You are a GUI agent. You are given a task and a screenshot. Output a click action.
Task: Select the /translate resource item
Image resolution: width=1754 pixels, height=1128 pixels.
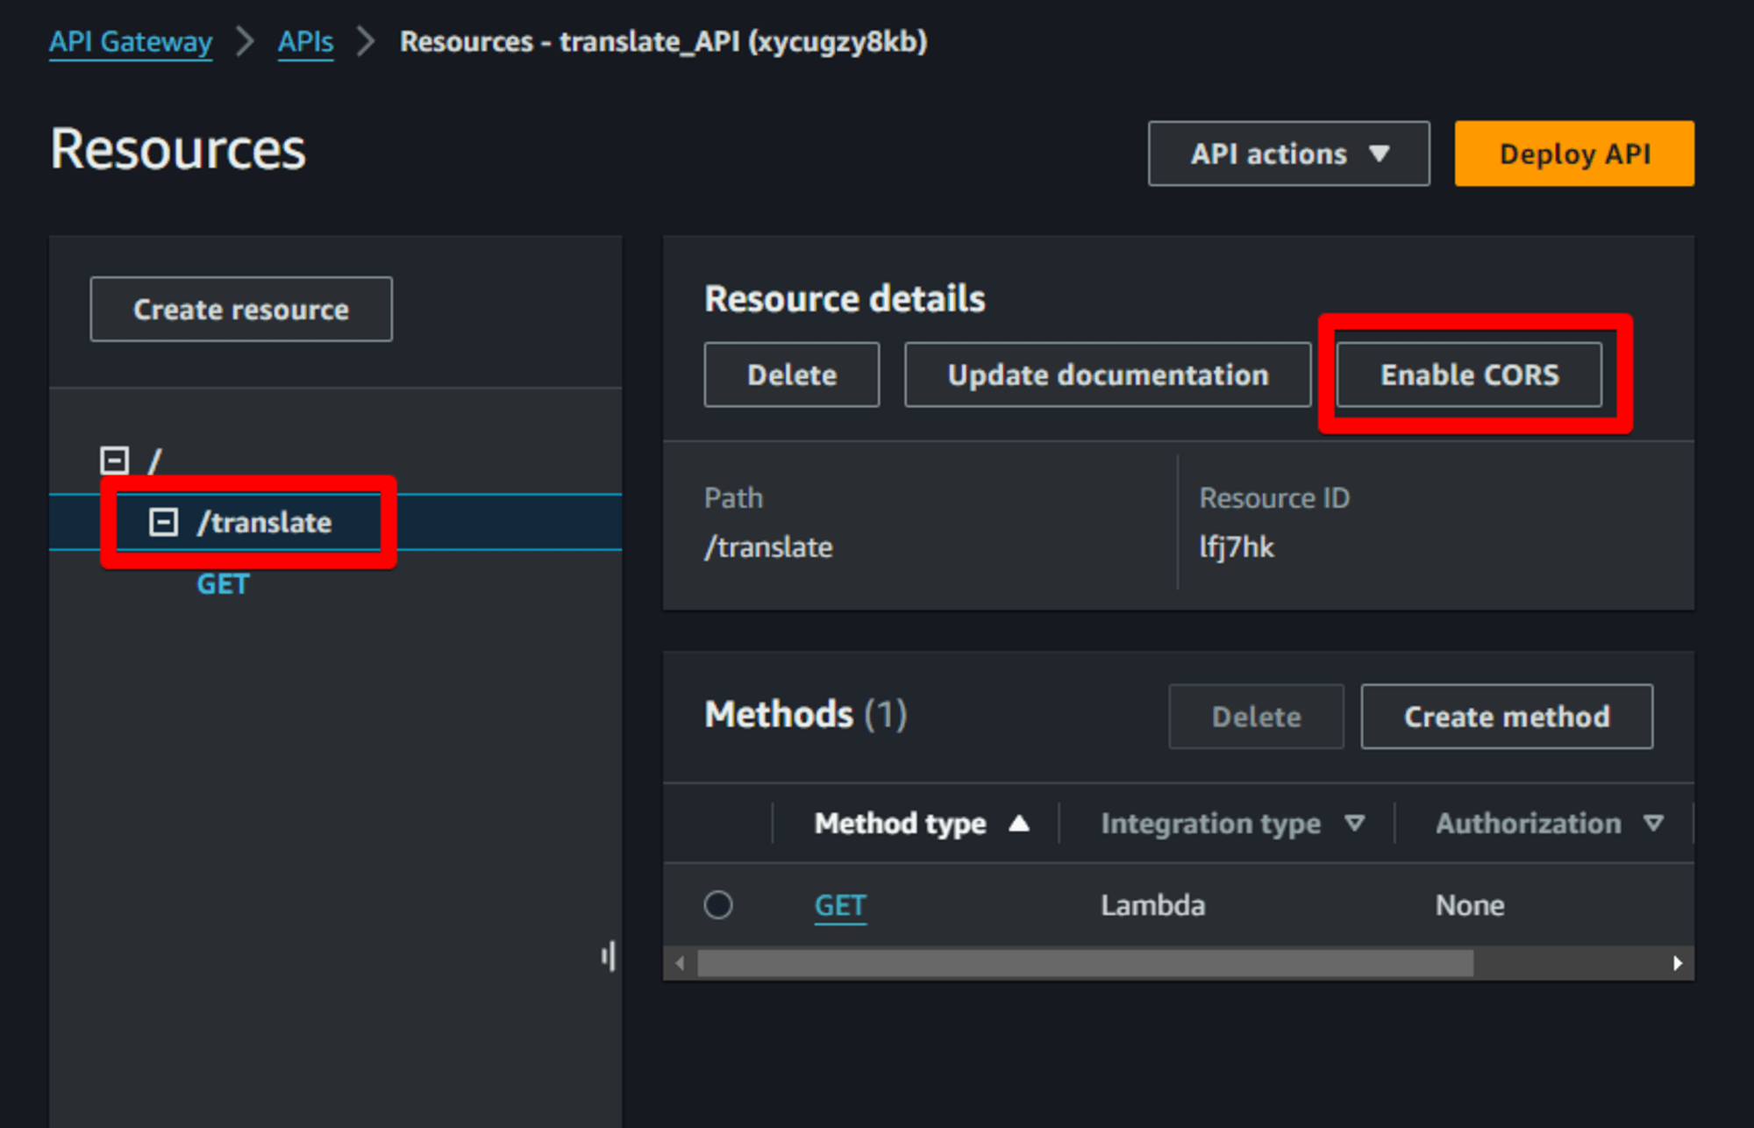256,522
